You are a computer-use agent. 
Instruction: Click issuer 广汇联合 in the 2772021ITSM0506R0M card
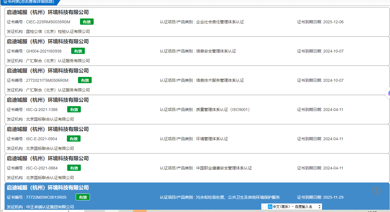coord(58,90)
